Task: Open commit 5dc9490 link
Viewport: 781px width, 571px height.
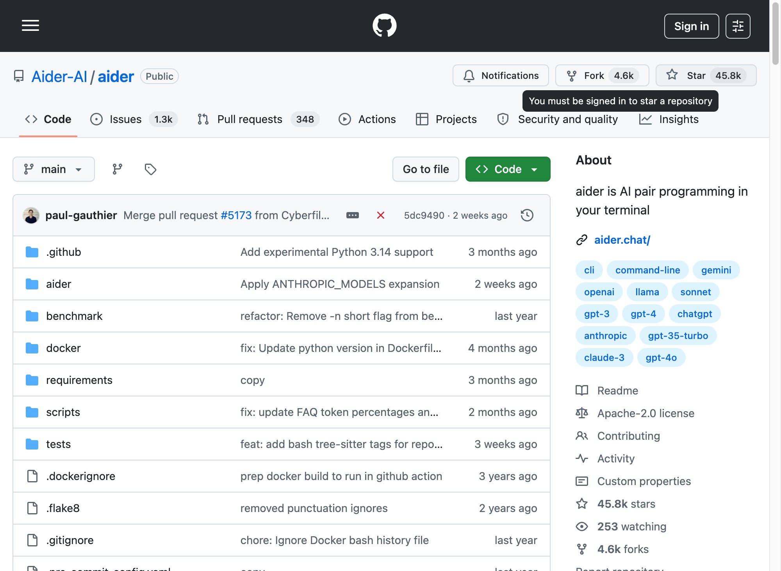Action: [424, 215]
